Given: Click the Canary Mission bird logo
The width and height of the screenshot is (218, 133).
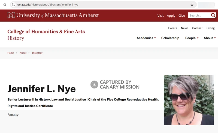Looking at the screenshot, I should (94, 85).
